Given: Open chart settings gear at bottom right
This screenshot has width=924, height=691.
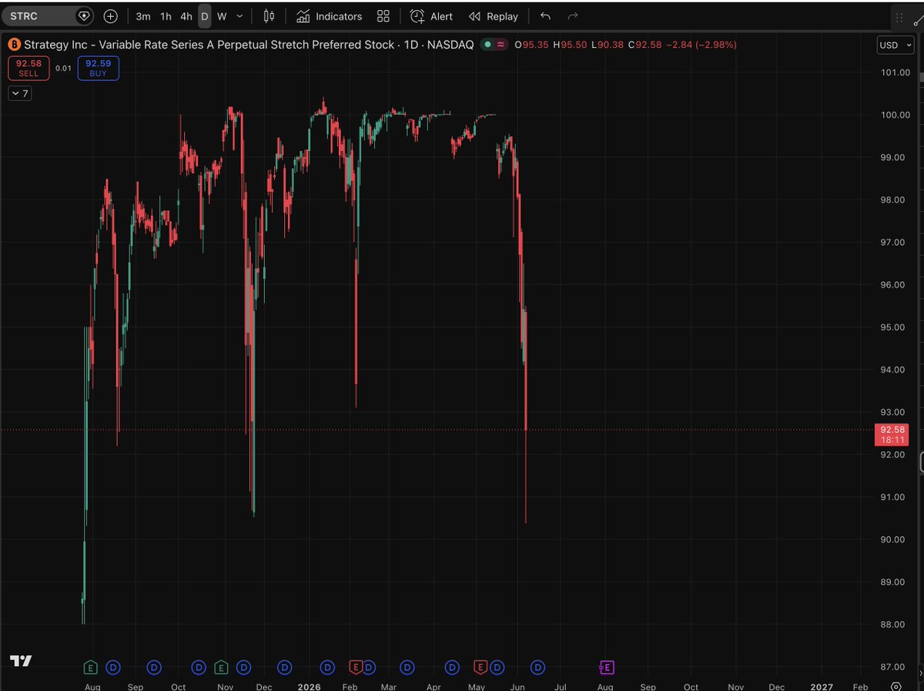Looking at the screenshot, I should coord(896,686).
